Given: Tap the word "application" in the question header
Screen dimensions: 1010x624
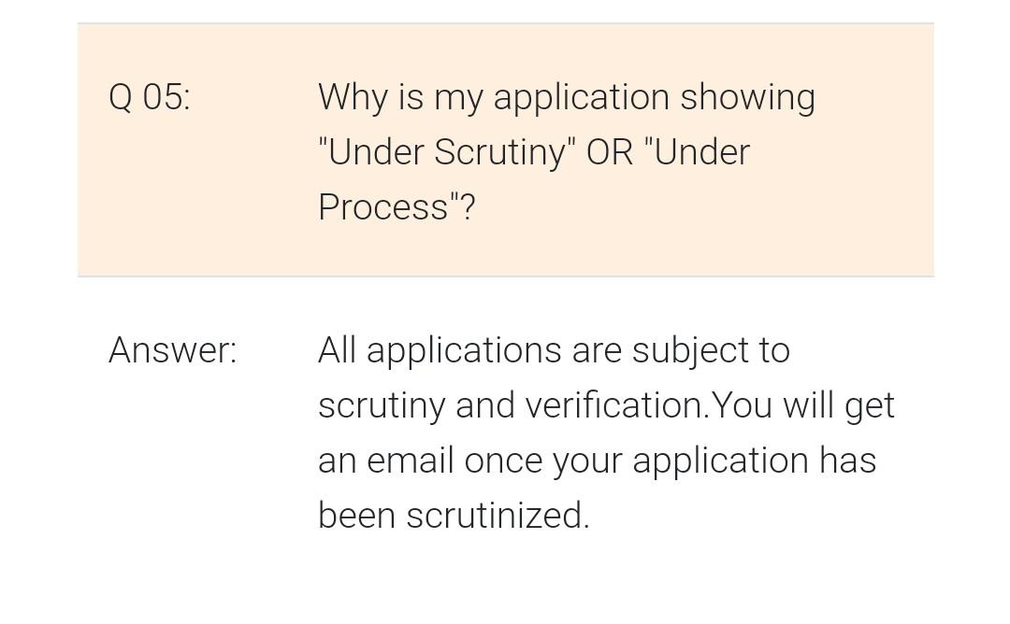Looking at the screenshot, I should pos(581,97).
